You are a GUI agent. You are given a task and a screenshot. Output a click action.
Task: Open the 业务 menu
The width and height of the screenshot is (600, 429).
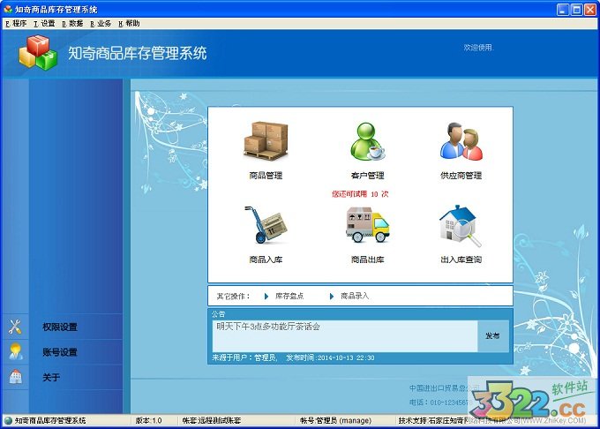[101, 24]
